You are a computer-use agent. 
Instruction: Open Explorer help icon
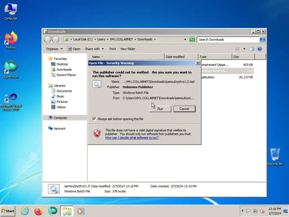click(260, 49)
